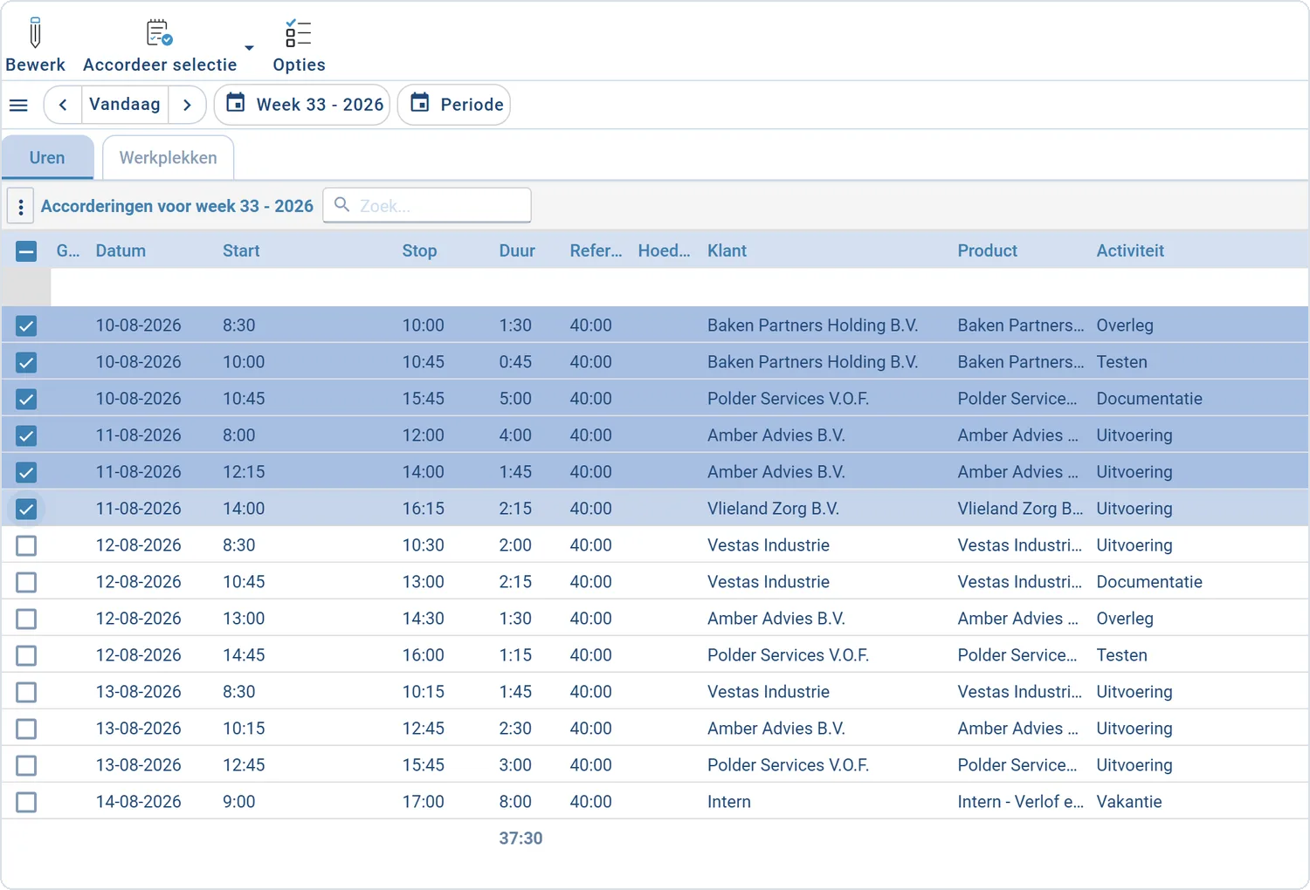Viewport: 1310px width, 890px height.
Task: Check row 12-08-2026 8:30 checkbox
Action: (26, 545)
